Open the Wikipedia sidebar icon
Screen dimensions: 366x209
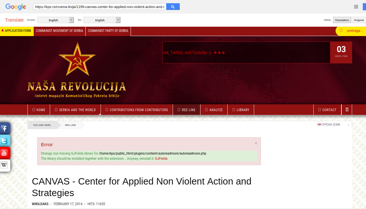point(5,165)
